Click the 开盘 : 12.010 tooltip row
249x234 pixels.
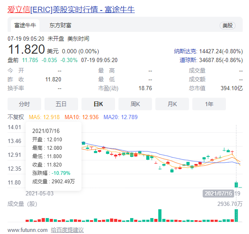(47, 140)
